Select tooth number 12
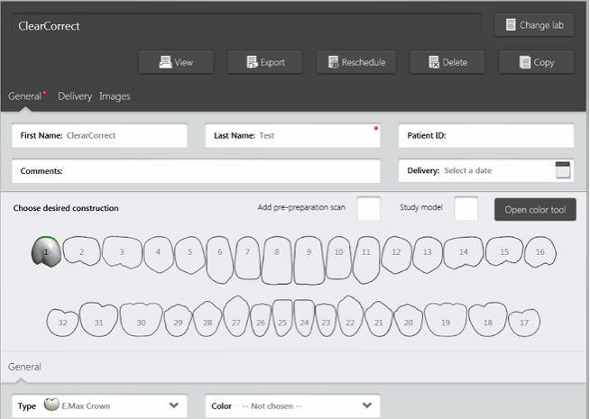Screen dimensions: 590x419 click(x=396, y=253)
